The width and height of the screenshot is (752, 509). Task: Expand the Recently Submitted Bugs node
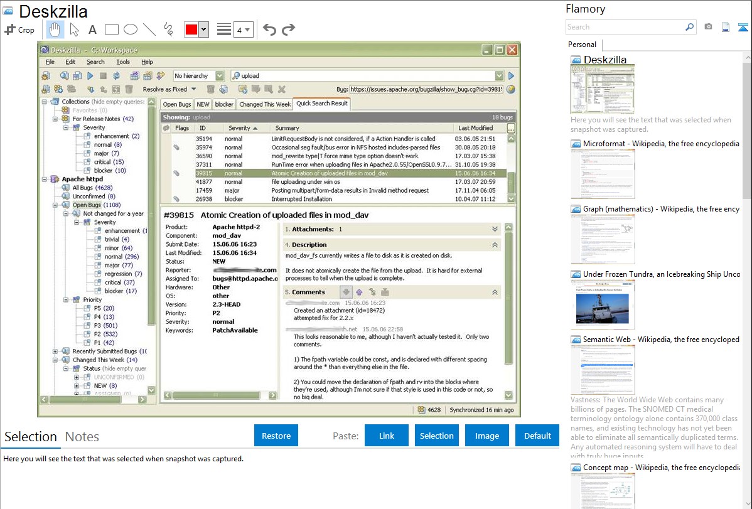click(55, 351)
